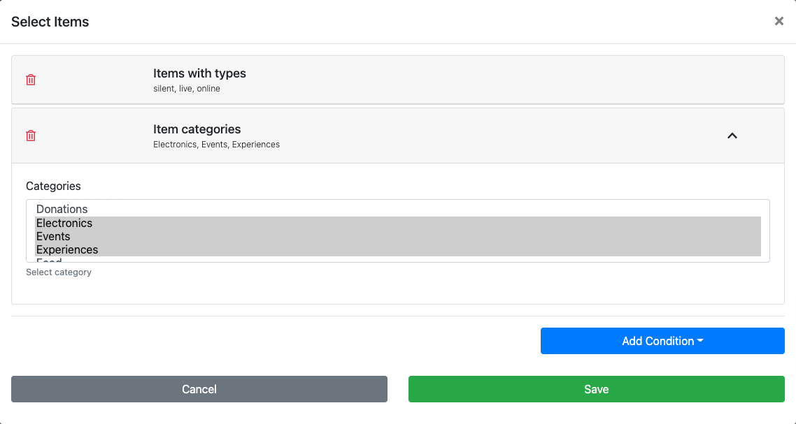796x424 pixels.
Task: Select the partially visible Food category
Action: pyautogui.click(x=49, y=260)
